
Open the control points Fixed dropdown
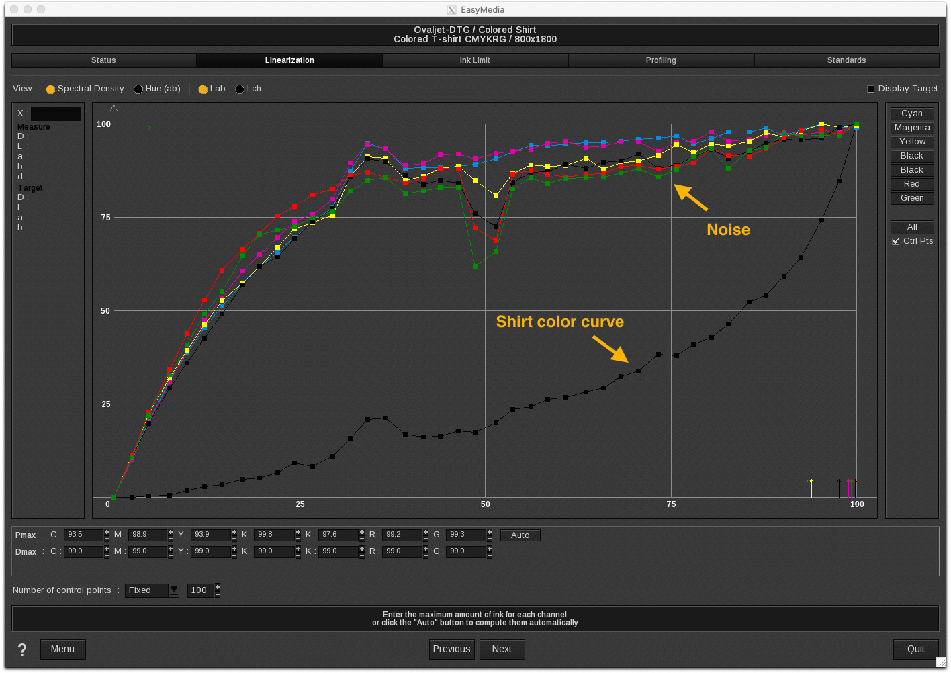coord(173,590)
